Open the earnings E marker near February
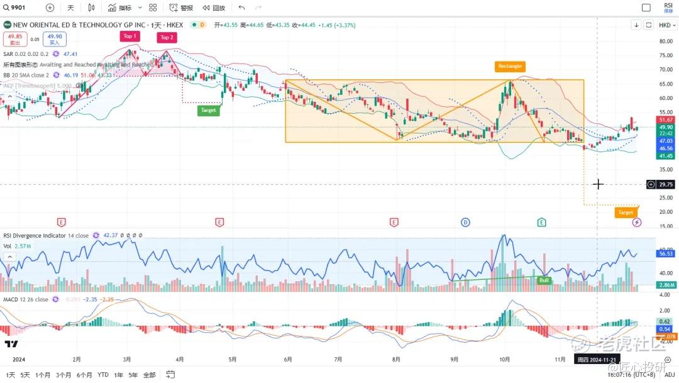Image resolution: width=679 pixels, height=383 pixels. click(62, 222)
